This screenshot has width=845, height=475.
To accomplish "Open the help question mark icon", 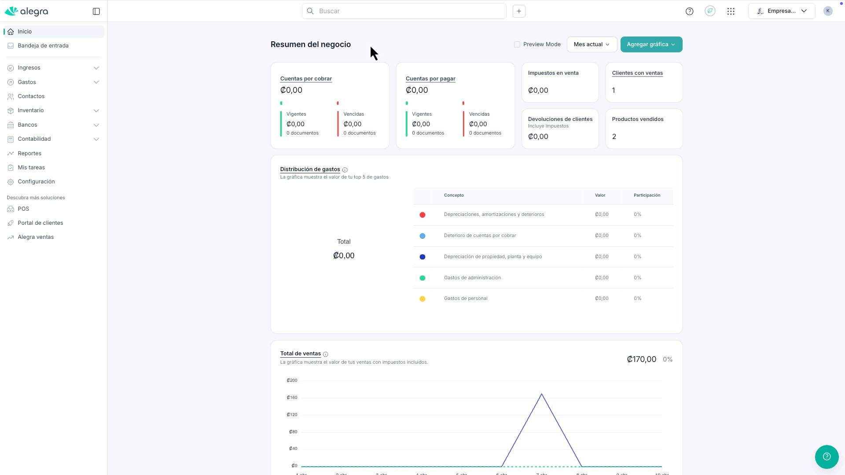I will coord(689,11).
